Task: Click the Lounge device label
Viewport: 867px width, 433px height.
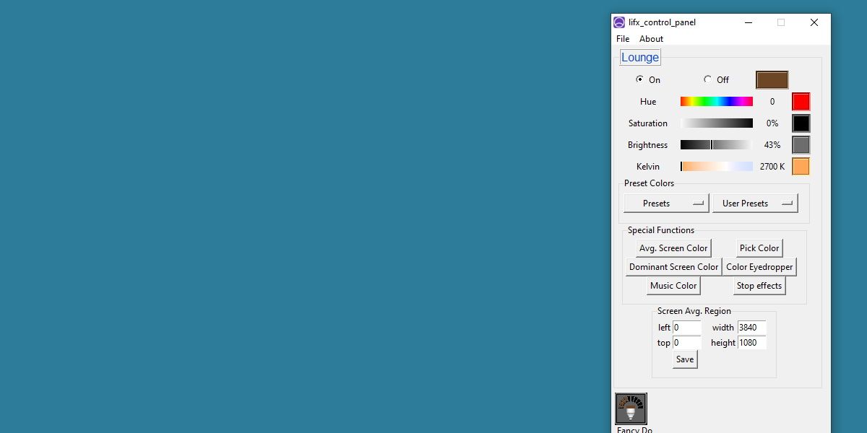Action: point(640,58)
